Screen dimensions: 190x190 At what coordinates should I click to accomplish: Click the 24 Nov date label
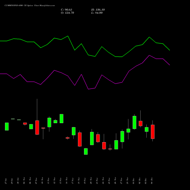coord(103,181)
